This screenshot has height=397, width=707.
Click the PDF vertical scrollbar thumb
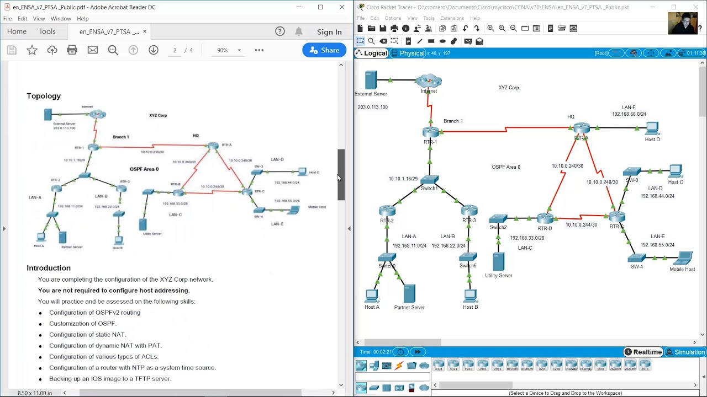pos(341,175)
